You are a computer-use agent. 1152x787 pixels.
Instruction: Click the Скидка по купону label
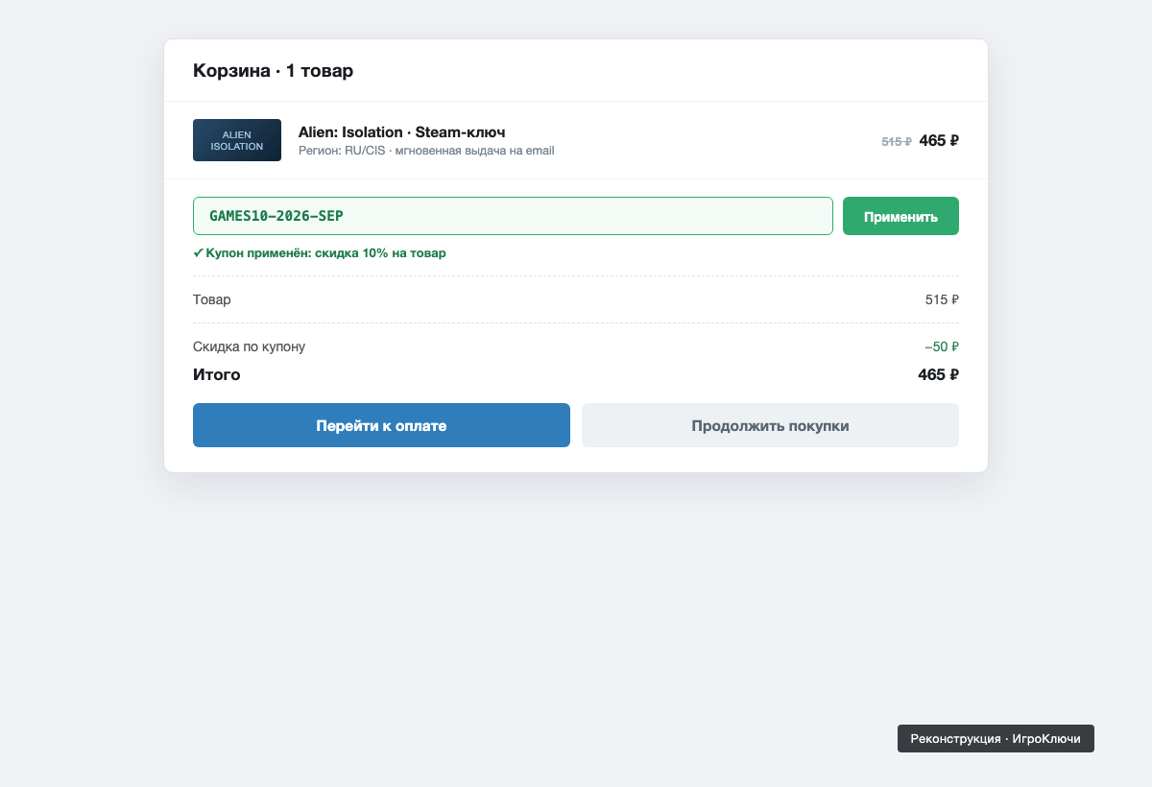249,346
